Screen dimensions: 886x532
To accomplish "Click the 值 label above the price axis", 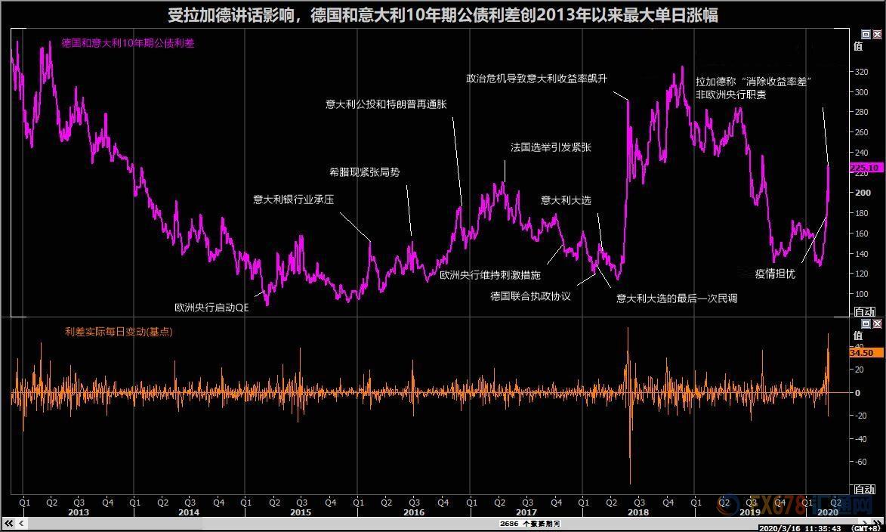I will [858, 47].
